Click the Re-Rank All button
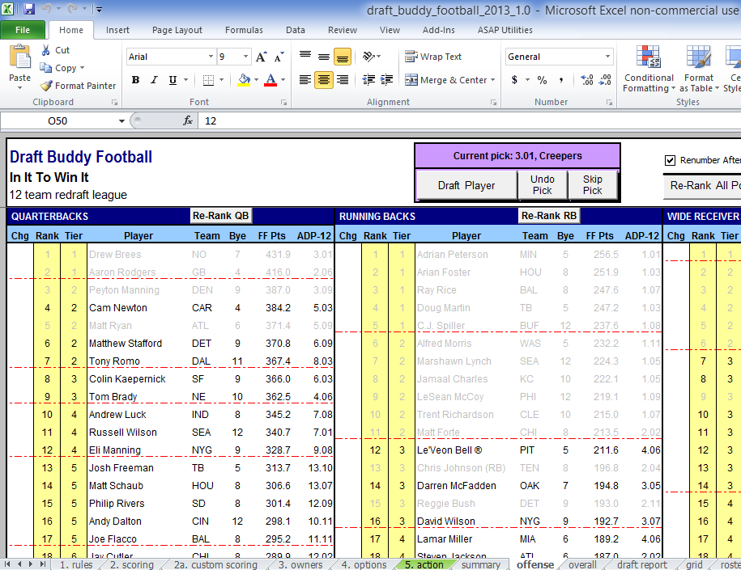The image size is (741, 570). [x=703, y=185]
